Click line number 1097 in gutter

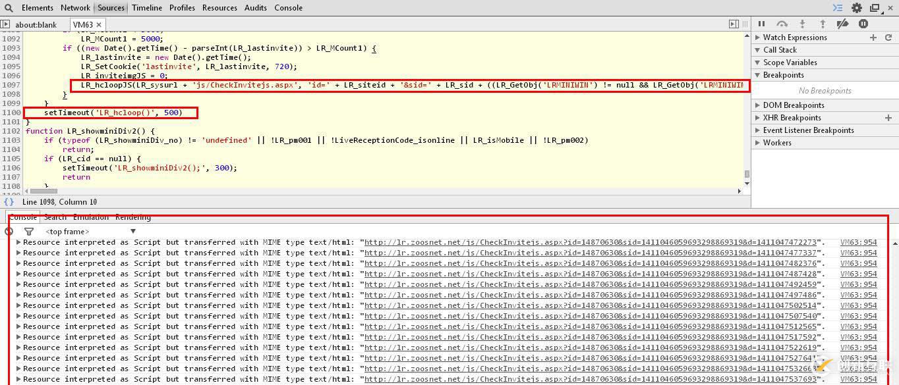click(11, 85)
